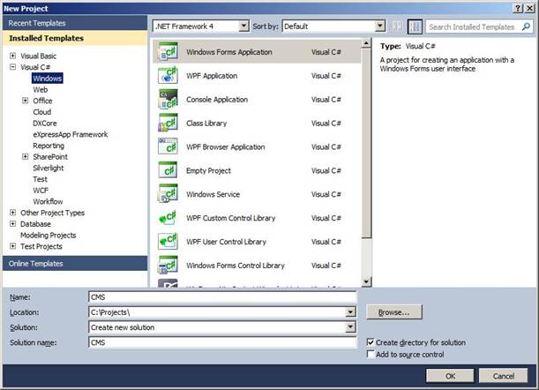Image resolution: width=539 pixels, height=390 pixels.
Task: Select the Test category under Visual C#
Action: [x=40, y=179]
